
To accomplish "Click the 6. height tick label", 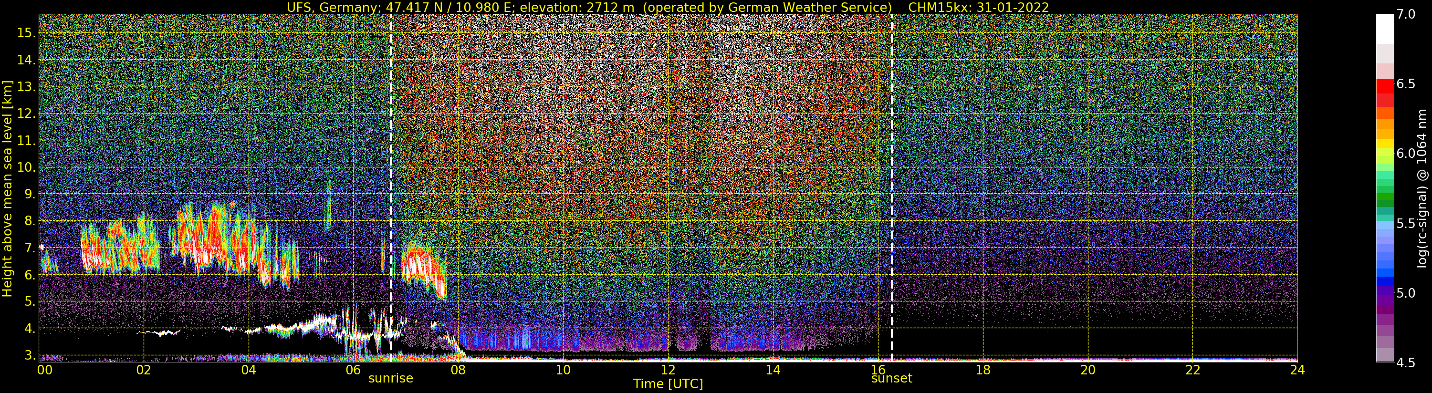I will (30, 275).
